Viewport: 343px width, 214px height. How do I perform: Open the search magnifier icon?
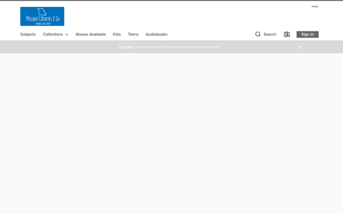coord(258,34)
